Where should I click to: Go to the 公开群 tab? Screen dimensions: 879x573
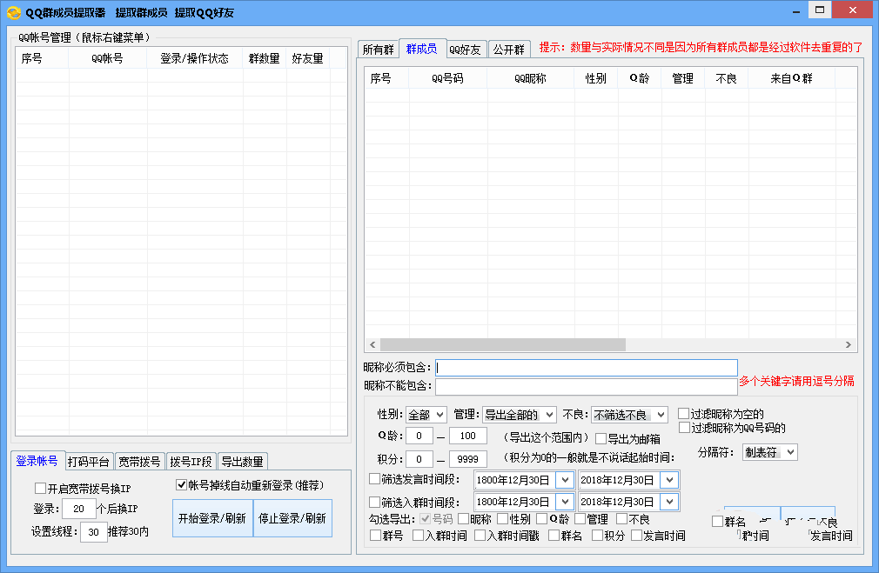tap(509, 50)
